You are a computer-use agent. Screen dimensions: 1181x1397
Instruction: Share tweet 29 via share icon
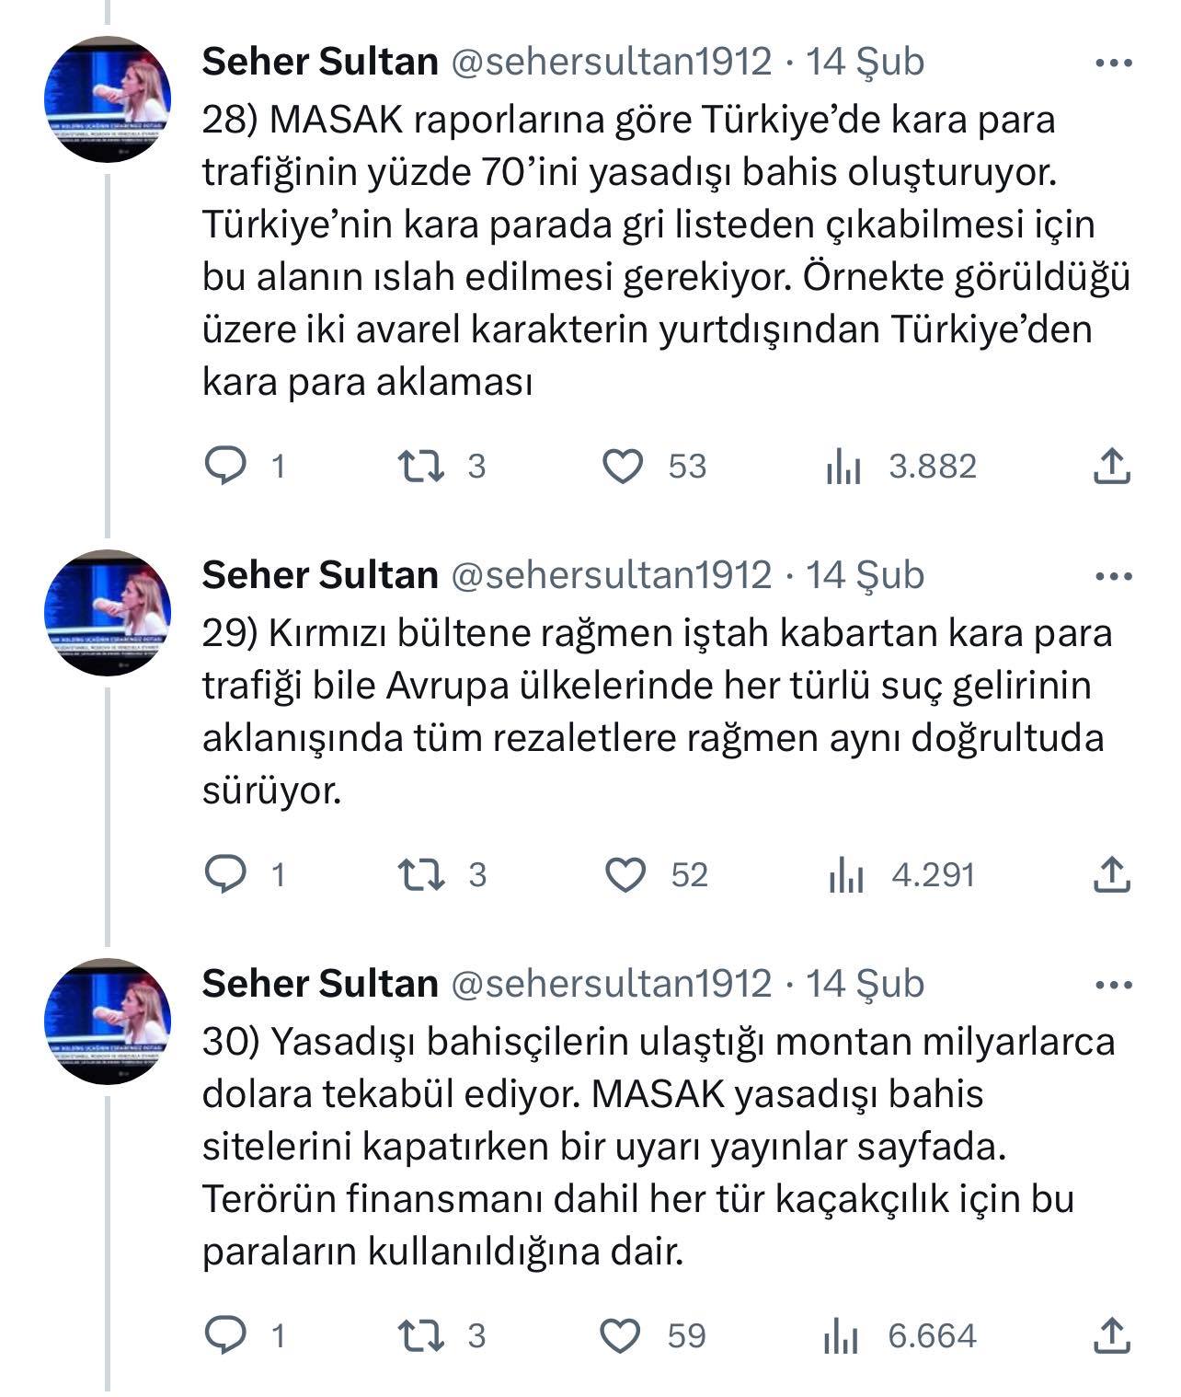pos(1111,874)
